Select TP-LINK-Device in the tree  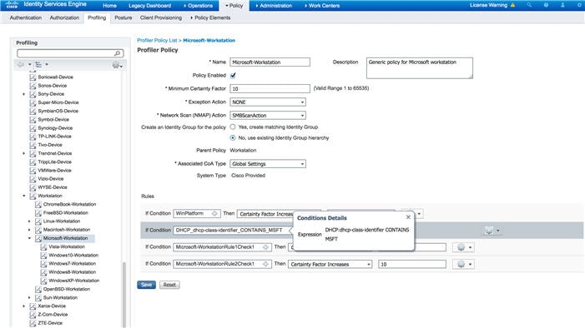[54, 137]
